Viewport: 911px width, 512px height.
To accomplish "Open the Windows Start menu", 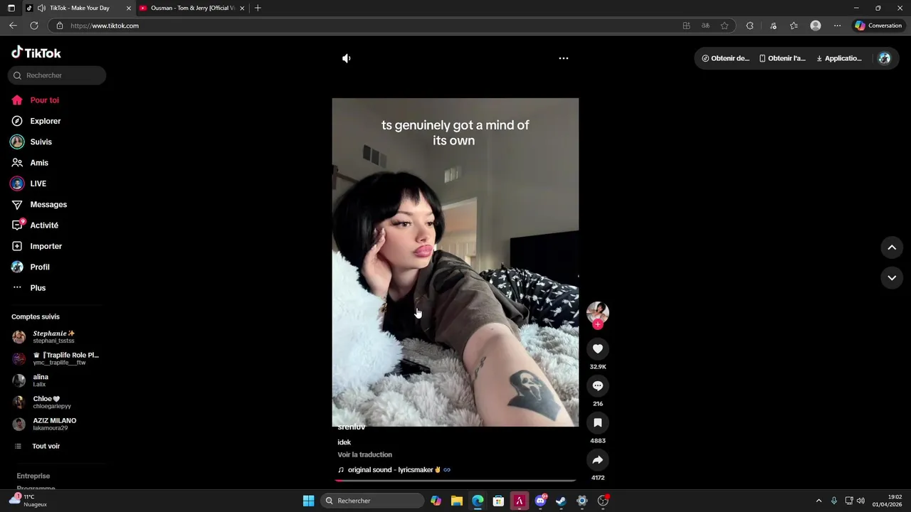I will [308, 501].
